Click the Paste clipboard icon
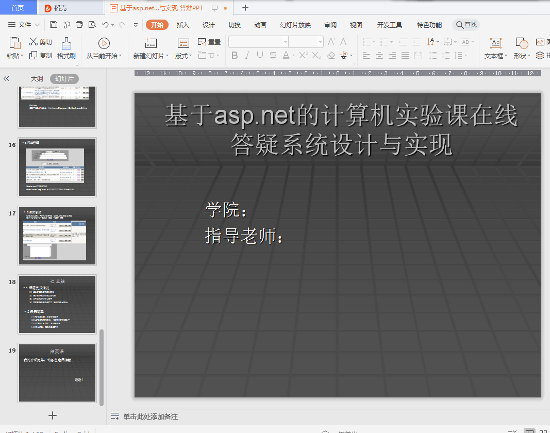Viewport: 550px width, 433px height. pos(14,43)
